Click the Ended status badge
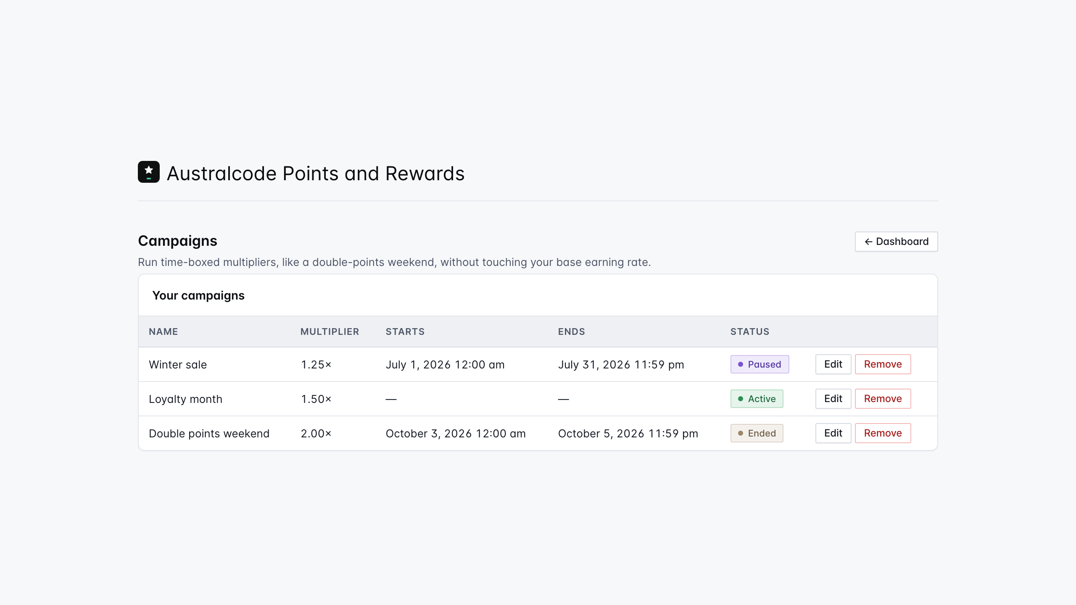This screenshot has height=605, width=1076. (757, 433)
